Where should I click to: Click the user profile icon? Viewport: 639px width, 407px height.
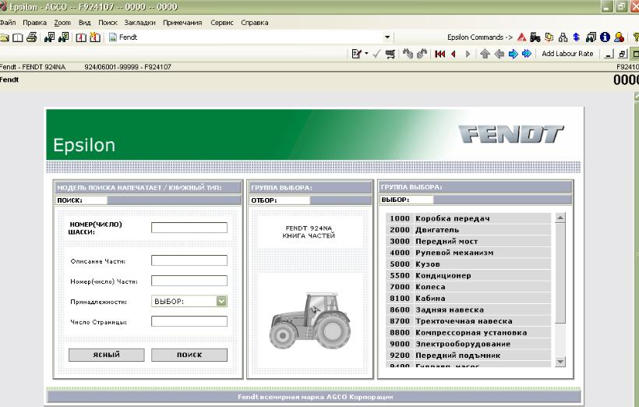619,37
